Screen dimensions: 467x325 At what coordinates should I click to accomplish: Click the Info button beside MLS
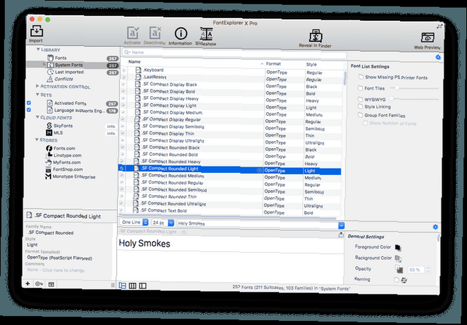(111, 134)
